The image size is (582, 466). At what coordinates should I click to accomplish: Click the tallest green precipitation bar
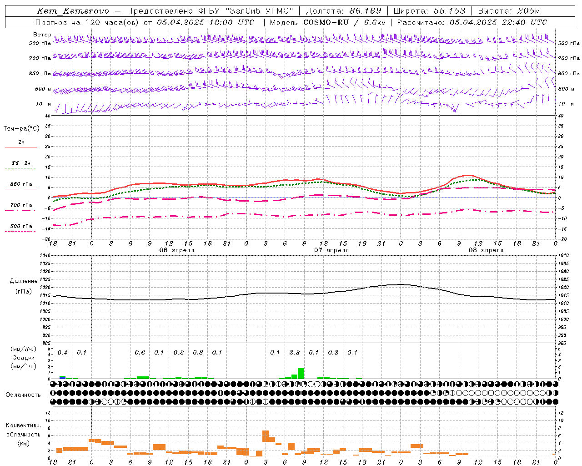301,373
